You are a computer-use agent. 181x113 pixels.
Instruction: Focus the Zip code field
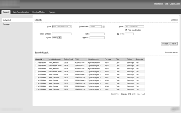[129, 34]
